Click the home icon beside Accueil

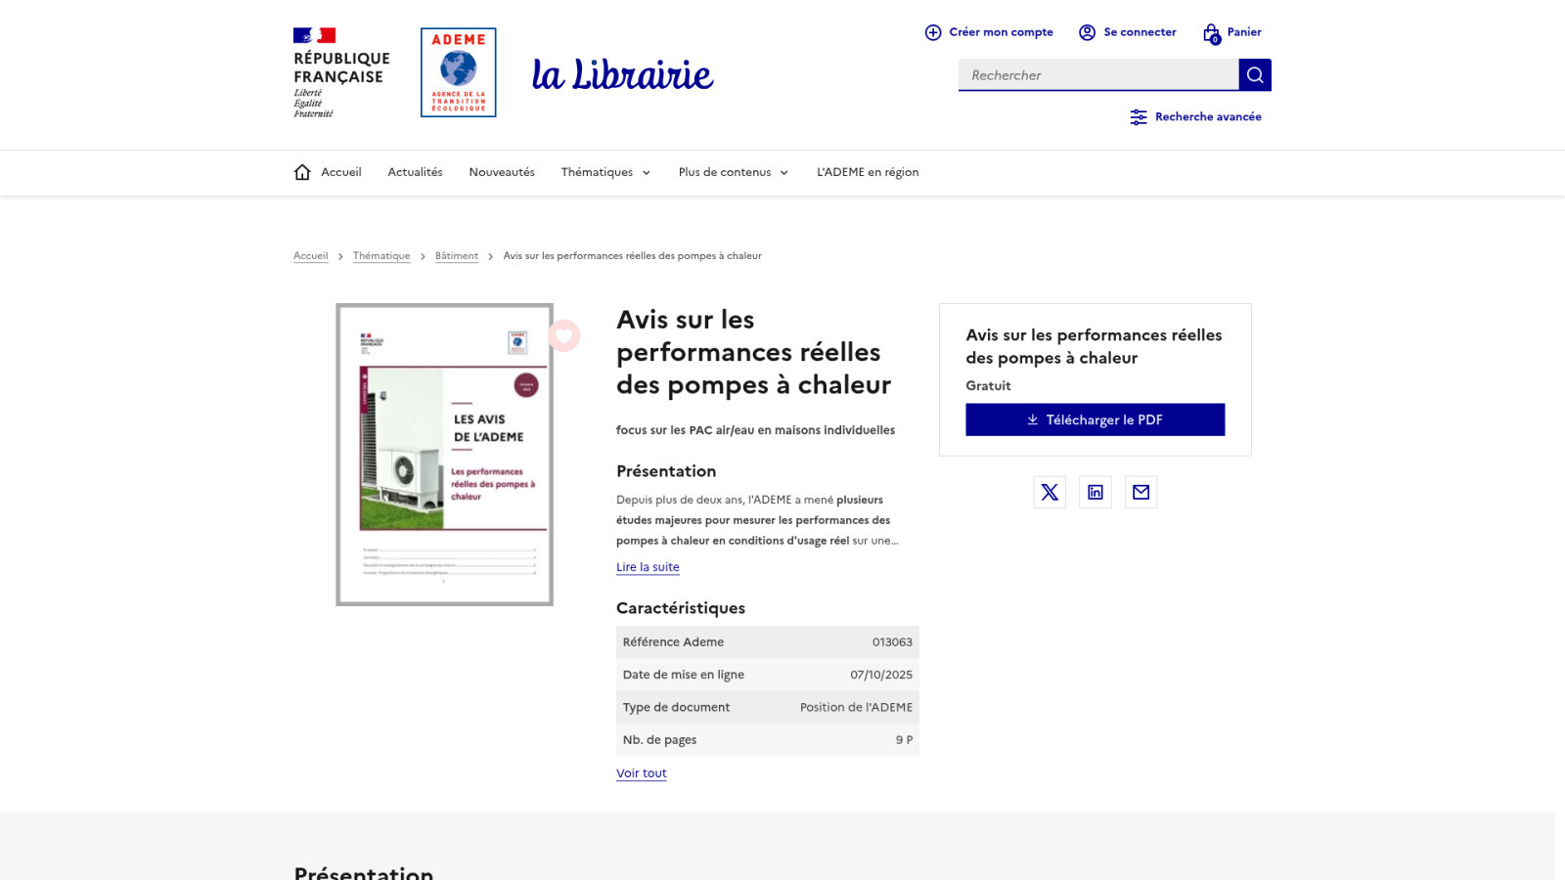coord(302,172)
